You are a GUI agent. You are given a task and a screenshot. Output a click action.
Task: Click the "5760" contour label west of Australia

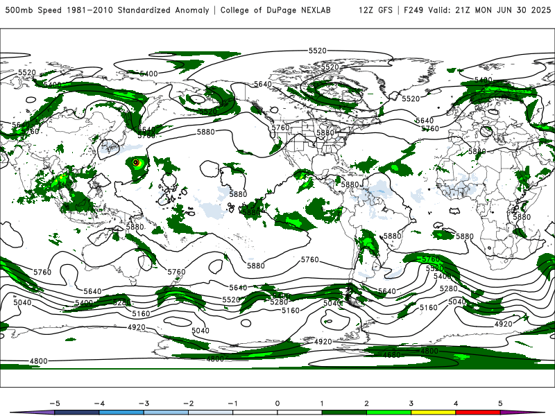[x=42, y=272]
